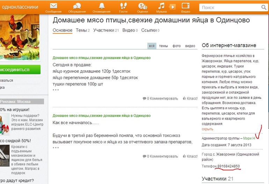Switch to the Темы tab
Viewport: 269px width, 184px height.
[83, 30]
